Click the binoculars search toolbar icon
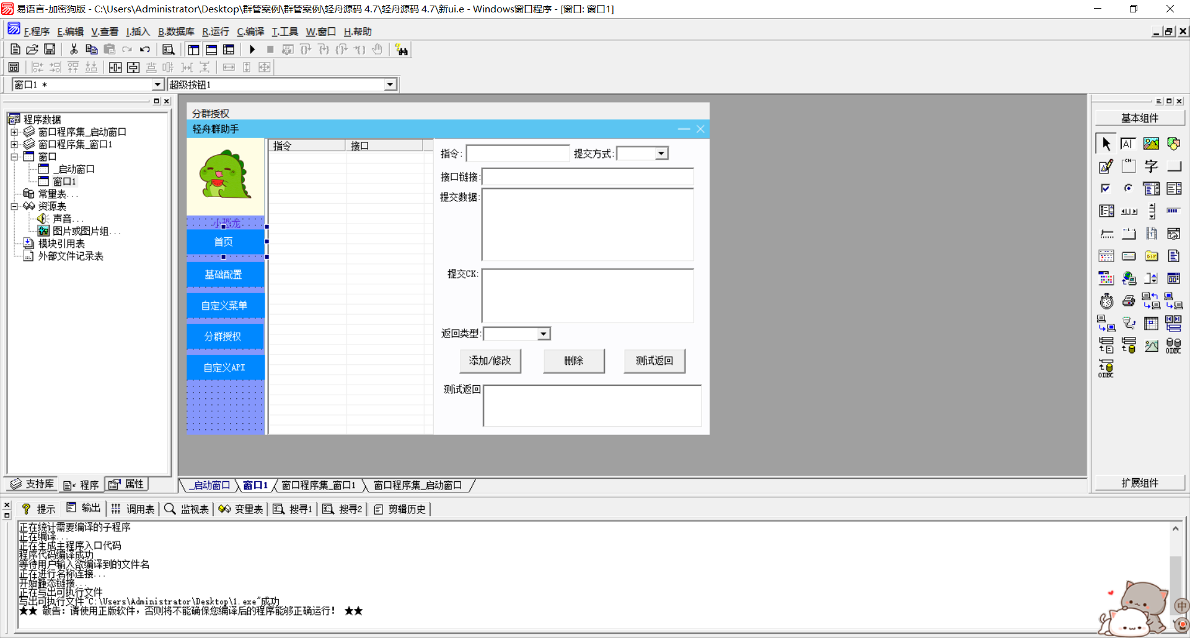The image size is (1190, 638). click(x=402, y=50)
